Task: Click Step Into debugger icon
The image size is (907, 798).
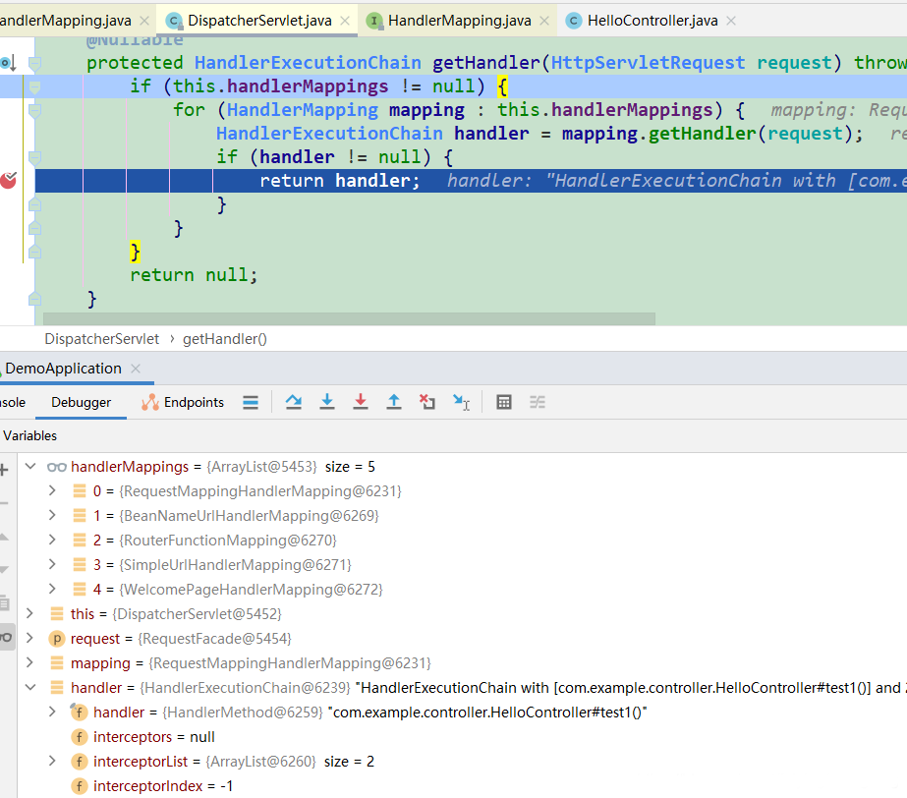Action: (327, 402)
